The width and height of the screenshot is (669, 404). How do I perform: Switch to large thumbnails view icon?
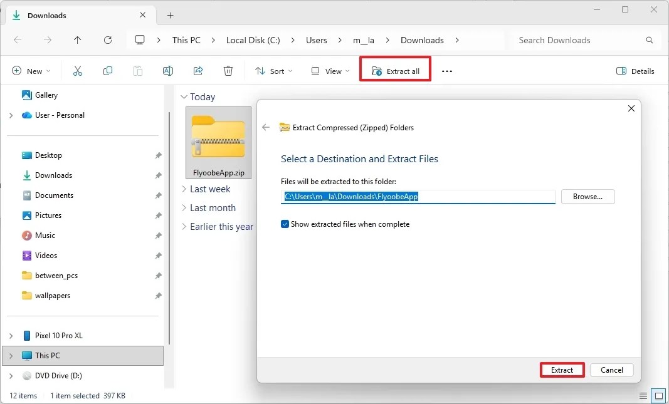tap(659, 396)
